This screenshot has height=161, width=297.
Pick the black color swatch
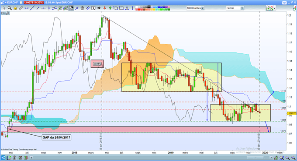click(149, 7)
